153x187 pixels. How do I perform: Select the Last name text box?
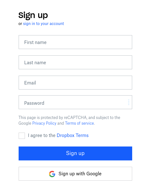[75, 62]
